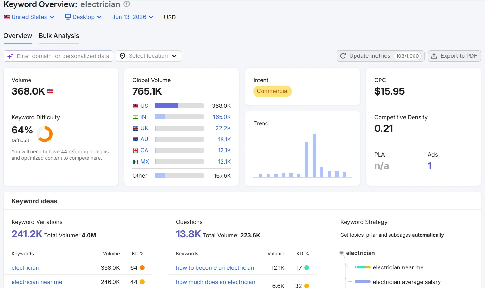
Task: Open the AU country link in Global Volume
Action: pos(144,139)
